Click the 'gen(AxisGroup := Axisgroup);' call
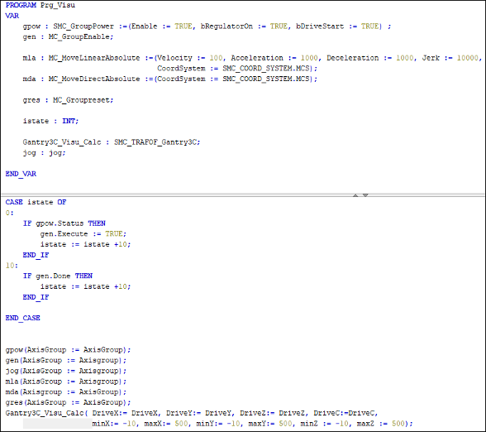486x432 pixels. (66, 360)
